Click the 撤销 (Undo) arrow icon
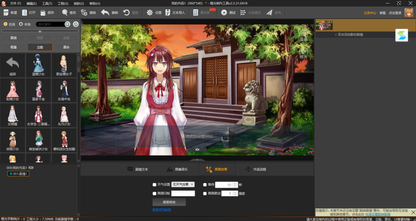This screenshot has width=416, height=221. coord(105,12)
